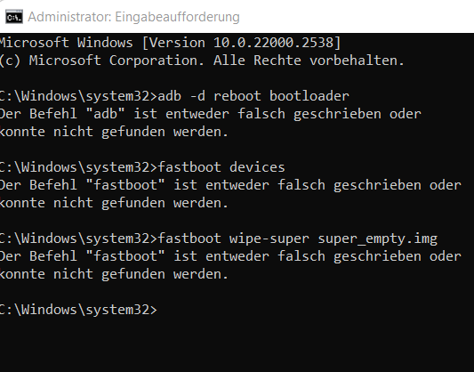Click the word "devices" after fastboot
Image resolution: width=474 pixels, height=372 pixels.
click(257, 167)
